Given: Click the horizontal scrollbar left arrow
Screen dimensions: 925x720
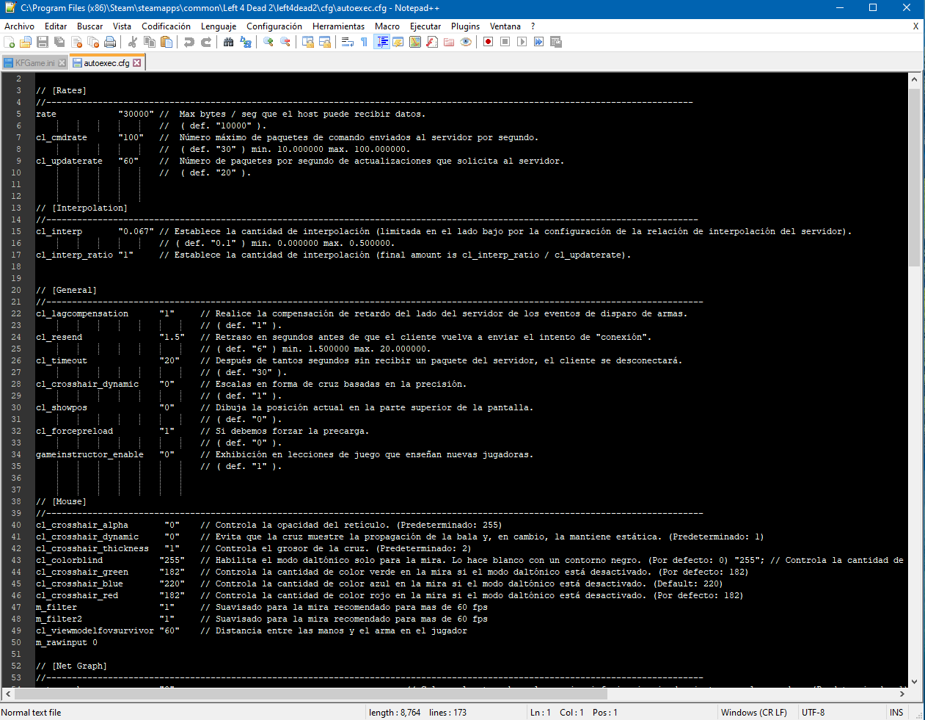Looking at the screenshot, I should (x=8, y=694).
